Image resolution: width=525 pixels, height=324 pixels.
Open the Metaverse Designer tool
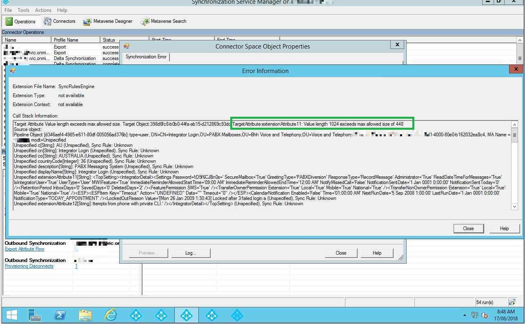(x=107, y=21)
